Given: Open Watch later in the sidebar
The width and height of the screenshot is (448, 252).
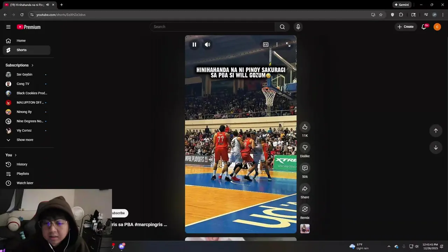Looking at the screenshot, I should coord(27,183).
